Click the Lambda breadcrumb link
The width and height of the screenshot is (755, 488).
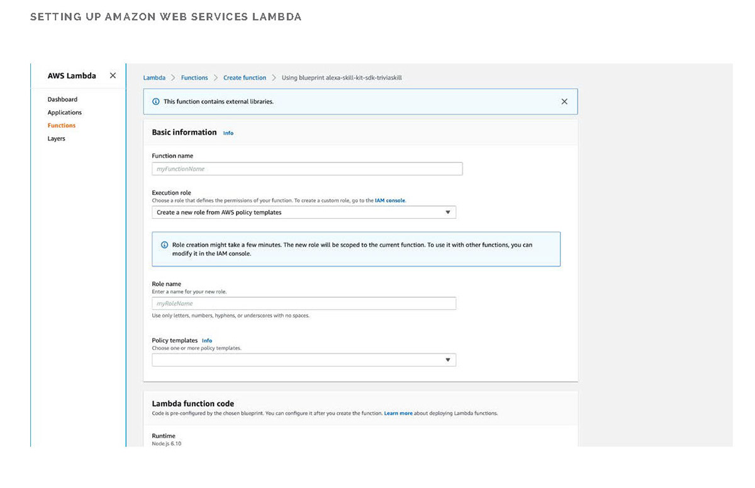[x=154, y=78]
